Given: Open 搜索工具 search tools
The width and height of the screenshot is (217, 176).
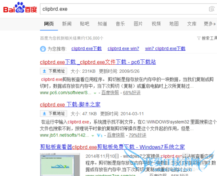Looking at the screenshot, I should coord(209,38).
